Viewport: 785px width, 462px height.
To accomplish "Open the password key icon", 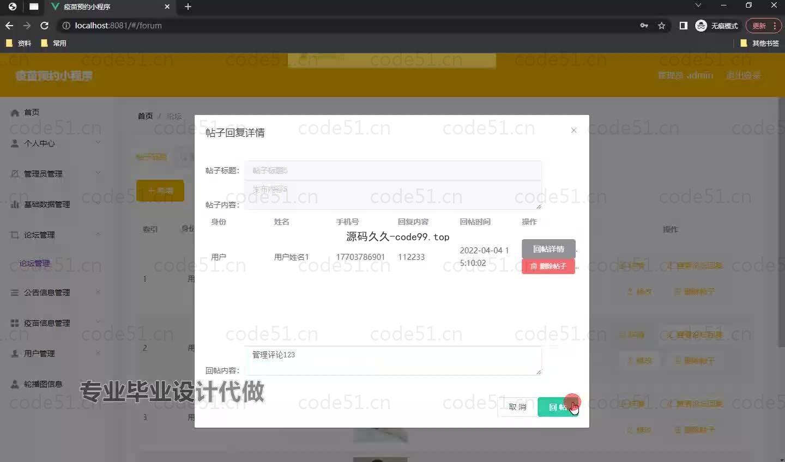I will [644, 26].
